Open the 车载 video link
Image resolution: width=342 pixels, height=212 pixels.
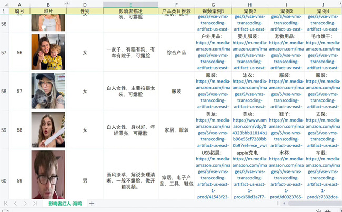click(323, 178)
